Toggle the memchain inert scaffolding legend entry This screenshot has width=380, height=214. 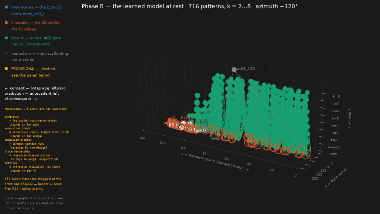pyautogui.click(x=40, y=56)
